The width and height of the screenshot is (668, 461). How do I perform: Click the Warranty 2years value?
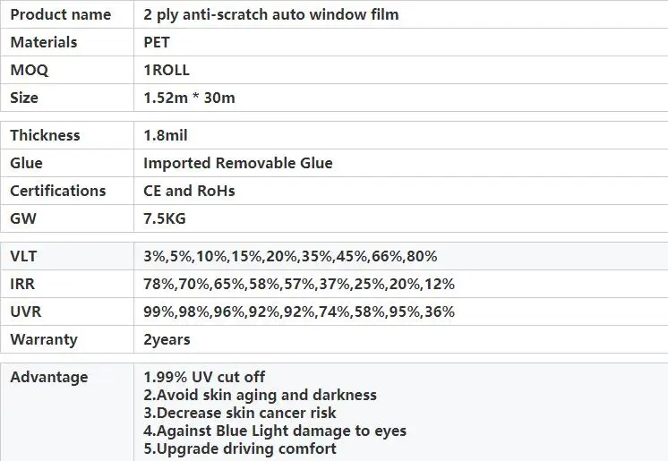click(x=167, y=339)
